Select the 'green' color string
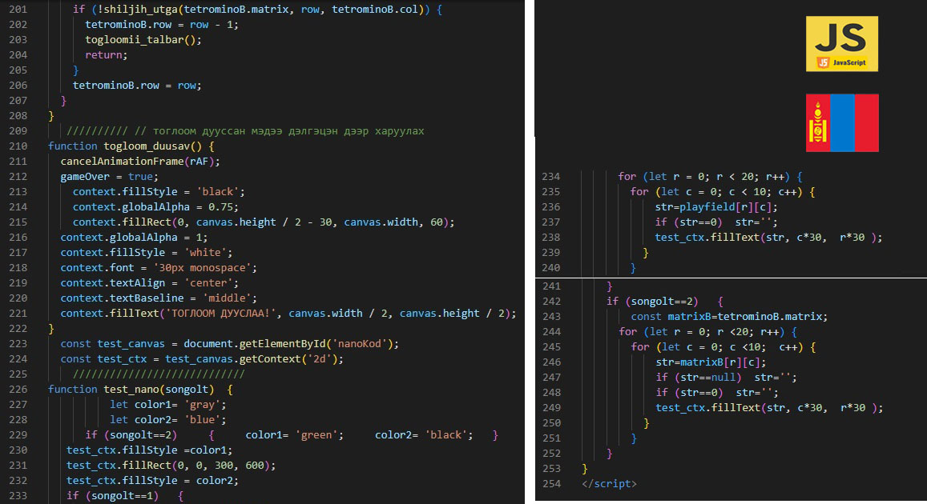This screenshot has width=927, height=504. [x=319, y=435]
